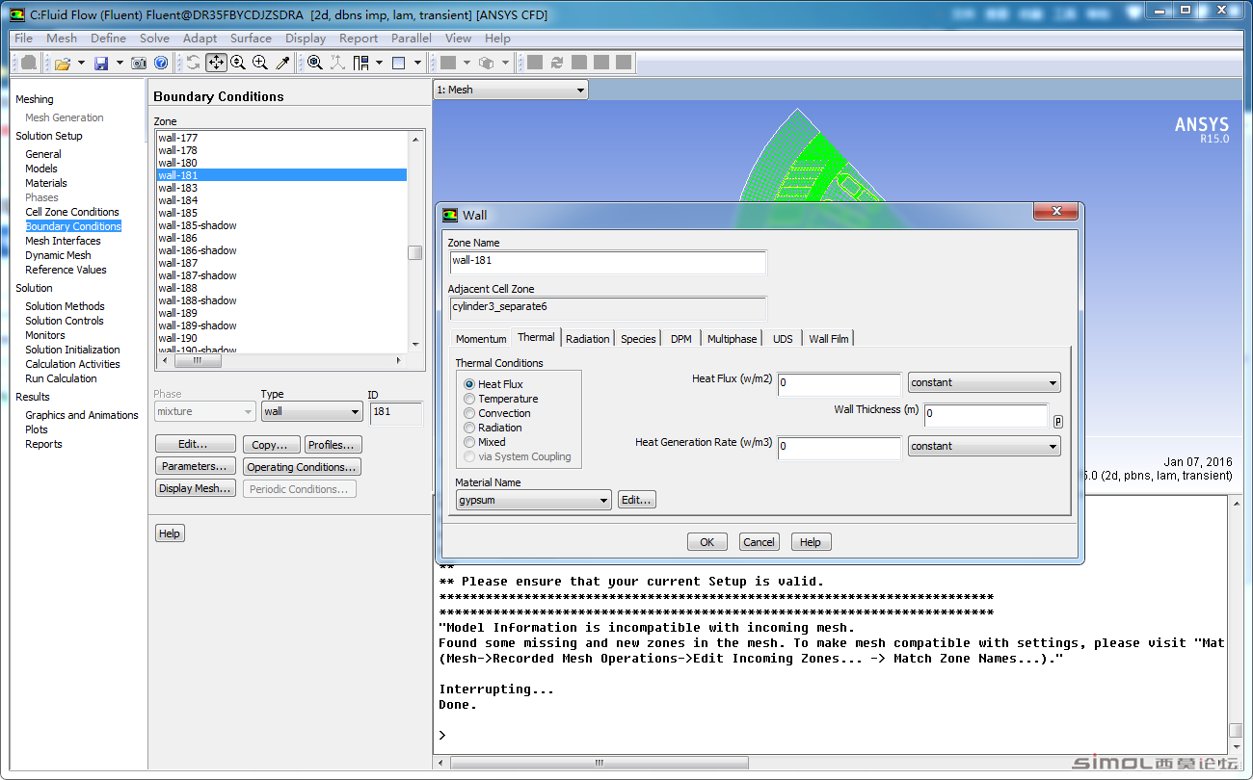This screenshot has width=1253, height=780.
Task: Open Cell Zone Conditions in tree
Action: click(x=72, y=212)
